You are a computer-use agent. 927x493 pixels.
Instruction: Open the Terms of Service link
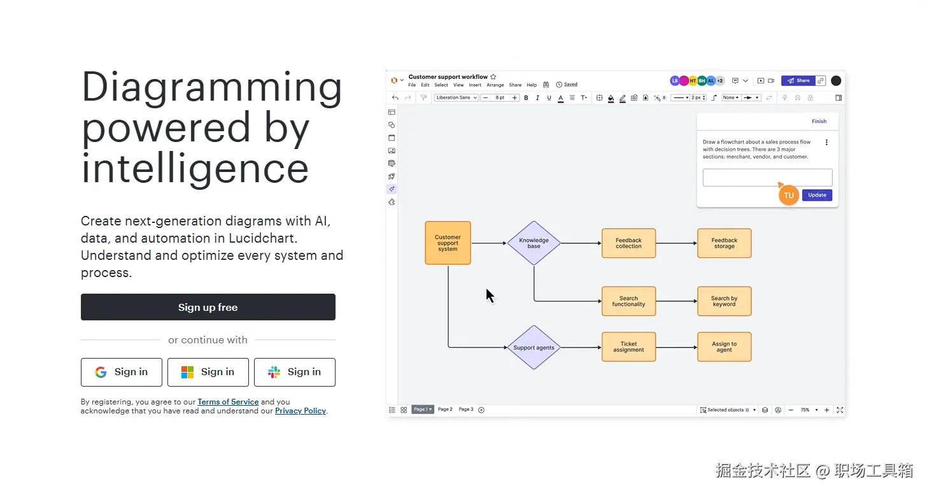point(228,402)
